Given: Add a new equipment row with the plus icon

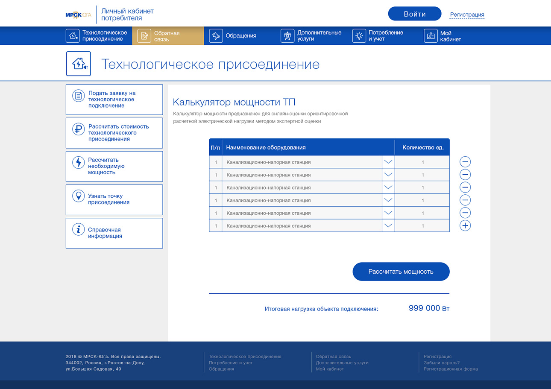Looking at the screenshot, I should 465,225.
